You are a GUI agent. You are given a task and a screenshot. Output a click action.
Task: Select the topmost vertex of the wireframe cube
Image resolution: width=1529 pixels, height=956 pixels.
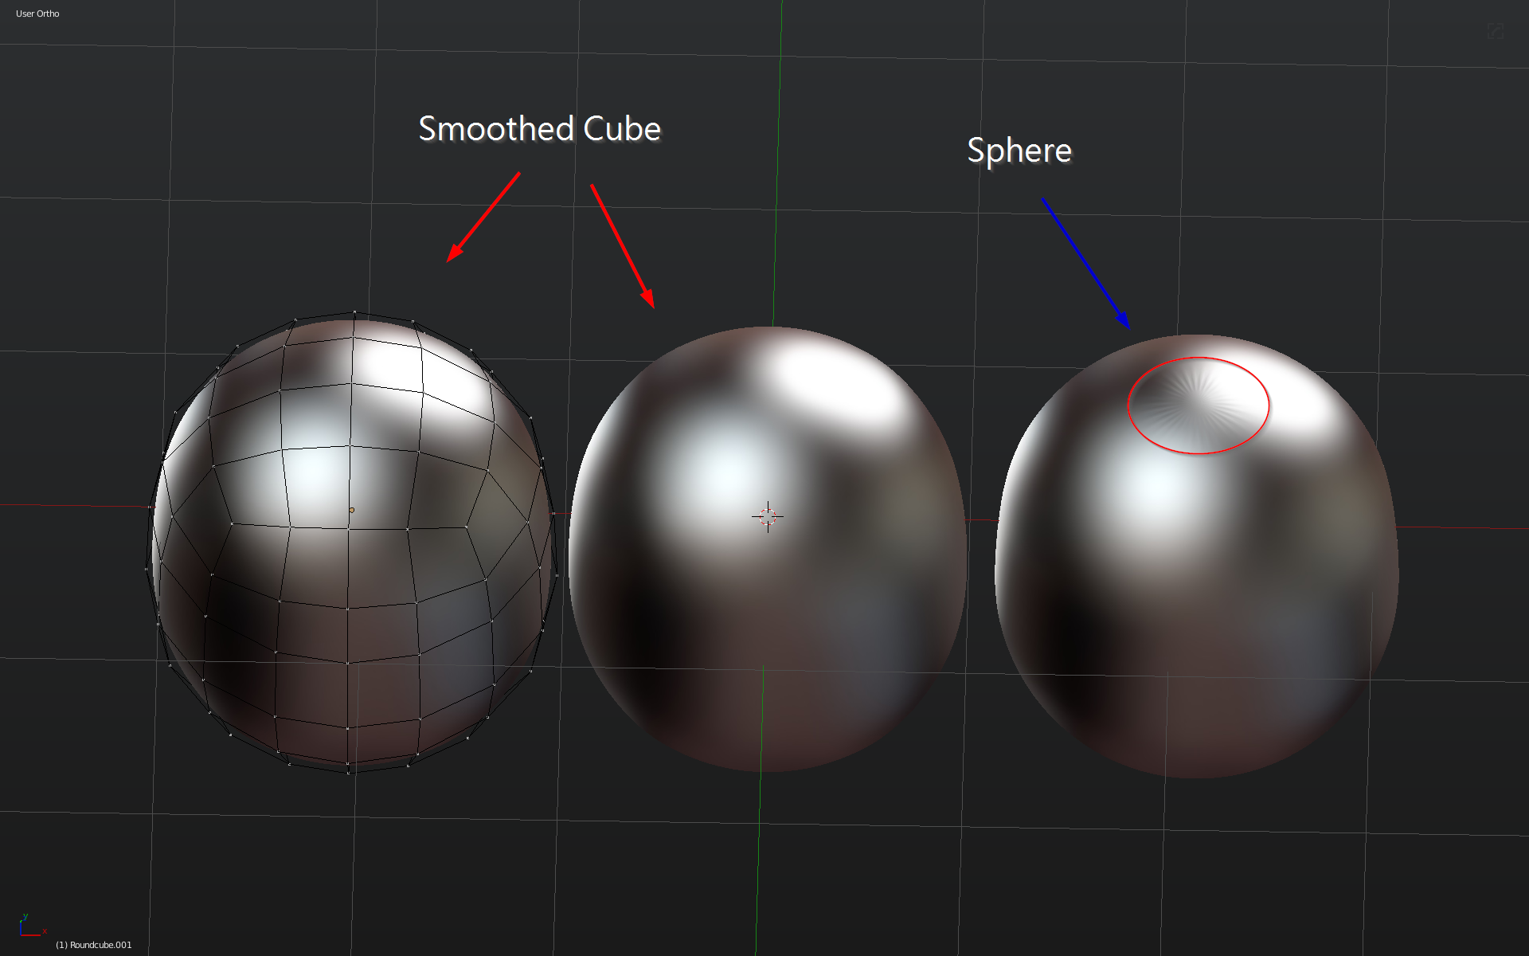(354, 312)
